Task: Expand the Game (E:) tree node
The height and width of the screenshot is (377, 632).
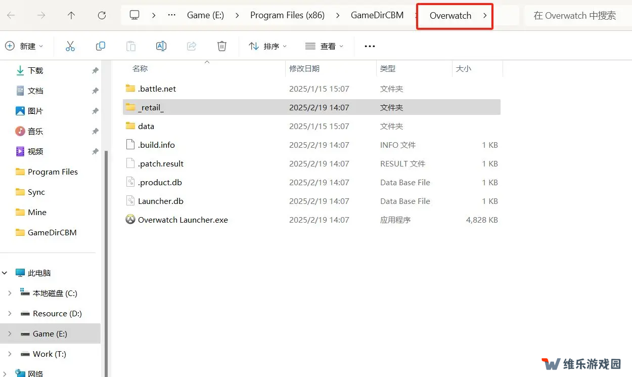Action: 10,333
